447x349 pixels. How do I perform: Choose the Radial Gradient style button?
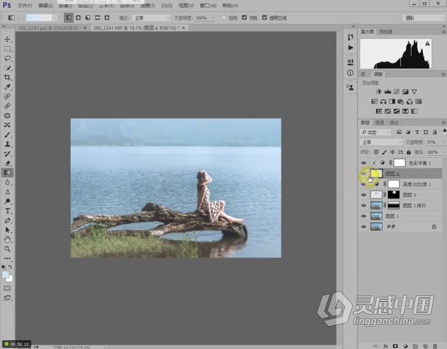[x=78, y=18]
